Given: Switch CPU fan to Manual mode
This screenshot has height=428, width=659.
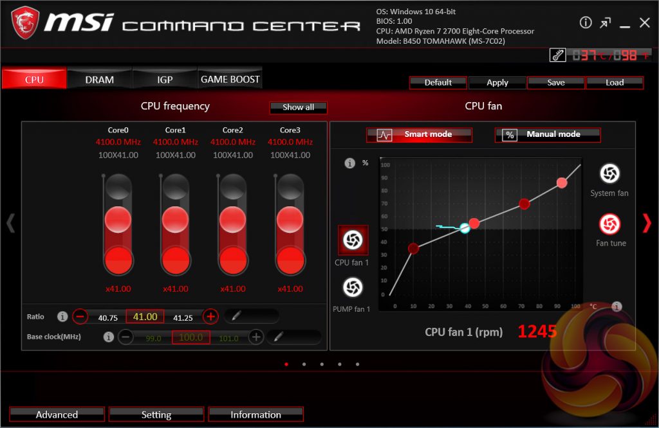Looking at the screenshot, I should 548,135.
